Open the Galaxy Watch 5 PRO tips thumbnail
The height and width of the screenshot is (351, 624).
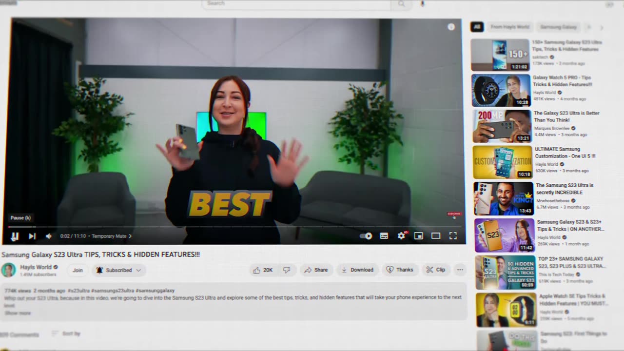click(501, 90)
